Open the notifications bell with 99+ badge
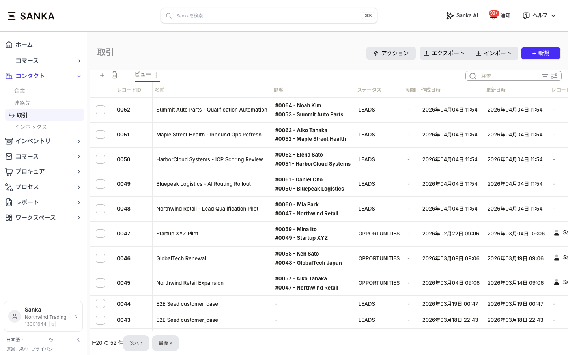Screen dimensions: 568x355 [499, 16]
